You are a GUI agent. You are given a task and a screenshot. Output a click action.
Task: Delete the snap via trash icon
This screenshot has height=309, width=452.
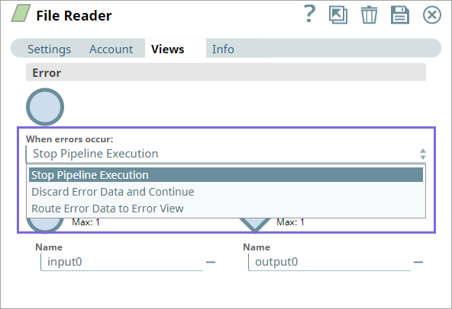[x=369, y=14]
